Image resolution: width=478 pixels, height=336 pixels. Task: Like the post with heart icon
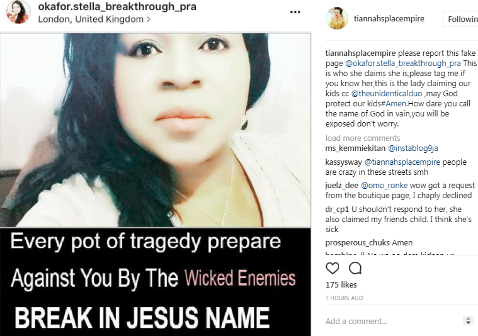[333, 269]
